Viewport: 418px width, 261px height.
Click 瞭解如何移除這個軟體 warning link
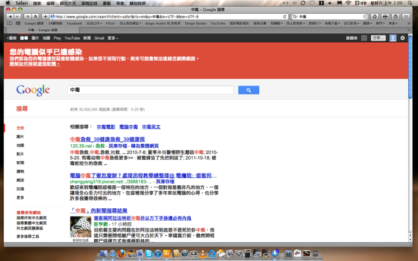[35, 64]
